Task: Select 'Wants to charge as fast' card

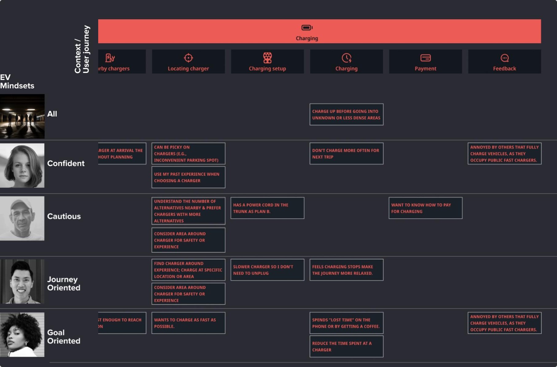Action: (188, 323)
